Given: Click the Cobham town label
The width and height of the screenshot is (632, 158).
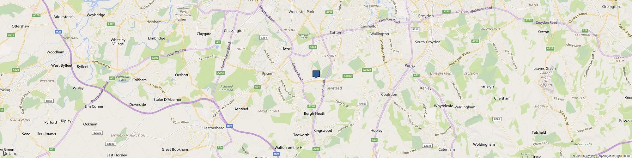Looking at the screenshot, I should click(139, 80).
